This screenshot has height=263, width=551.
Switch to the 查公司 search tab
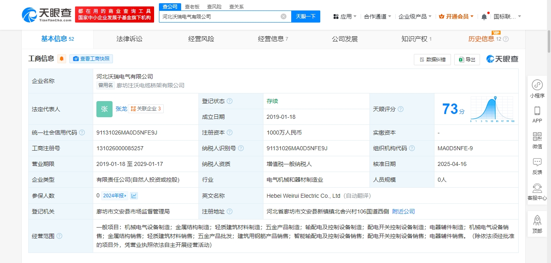[169, 7]
